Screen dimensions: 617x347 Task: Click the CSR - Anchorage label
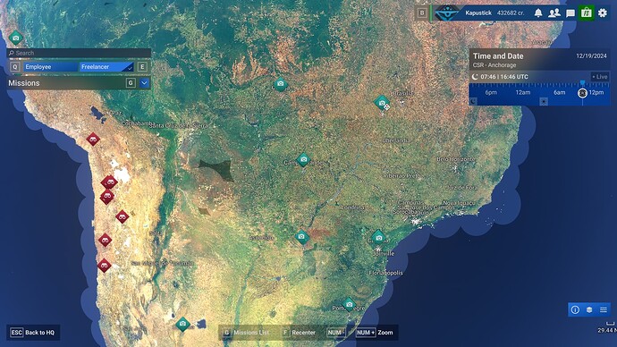(494, 65)
